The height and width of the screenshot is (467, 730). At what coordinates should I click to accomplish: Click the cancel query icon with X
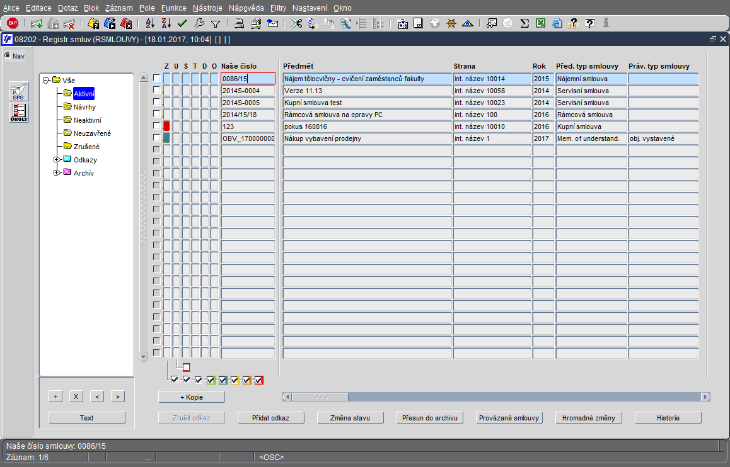point(125,23)
